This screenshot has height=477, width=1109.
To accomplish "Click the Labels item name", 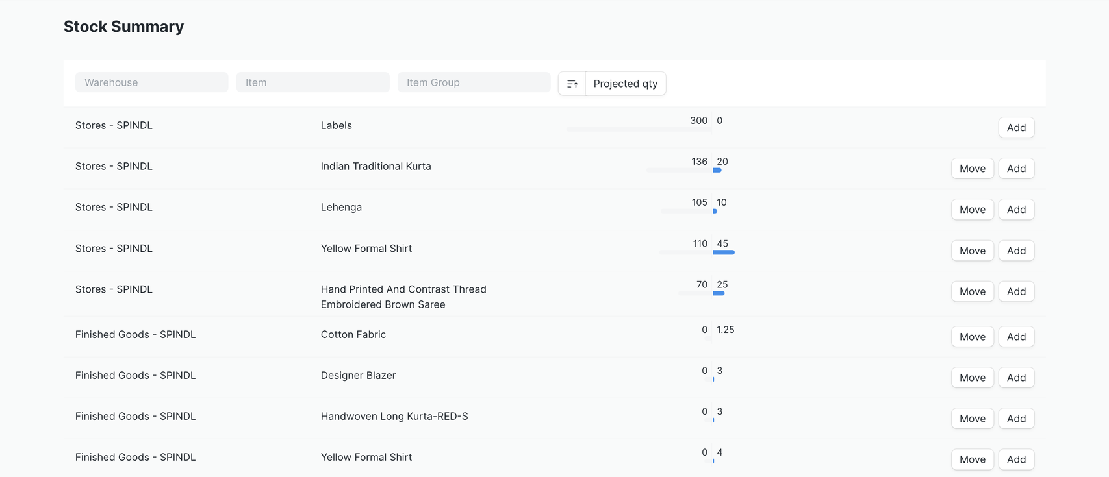I will point(336,125).
